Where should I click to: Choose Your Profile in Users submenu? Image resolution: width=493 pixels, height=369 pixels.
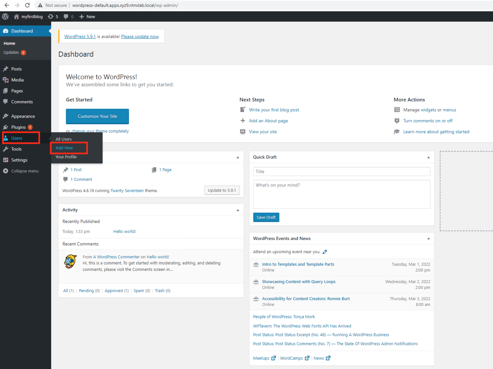point(66,157)
